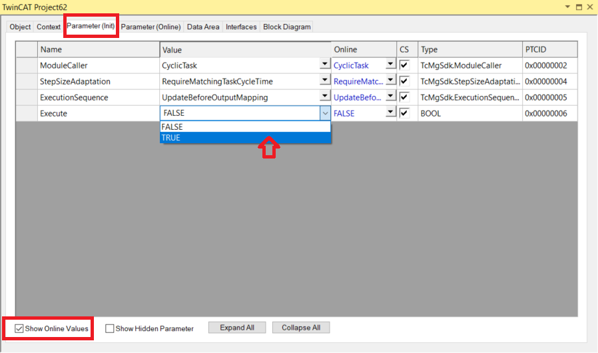598x353 pixels.
Task: Select the ExecutionSequence name cell
Action: point(99,97)
